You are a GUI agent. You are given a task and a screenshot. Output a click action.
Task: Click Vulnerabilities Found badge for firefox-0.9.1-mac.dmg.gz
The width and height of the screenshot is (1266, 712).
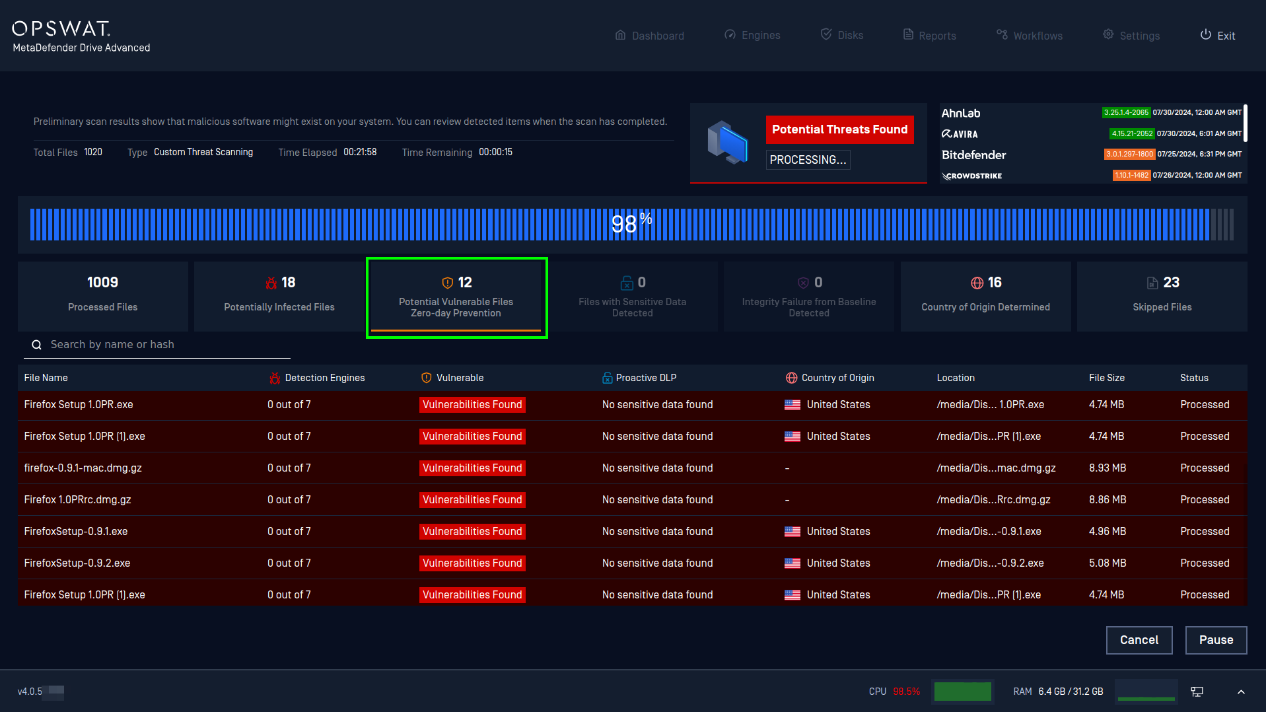tap(472, 468)
